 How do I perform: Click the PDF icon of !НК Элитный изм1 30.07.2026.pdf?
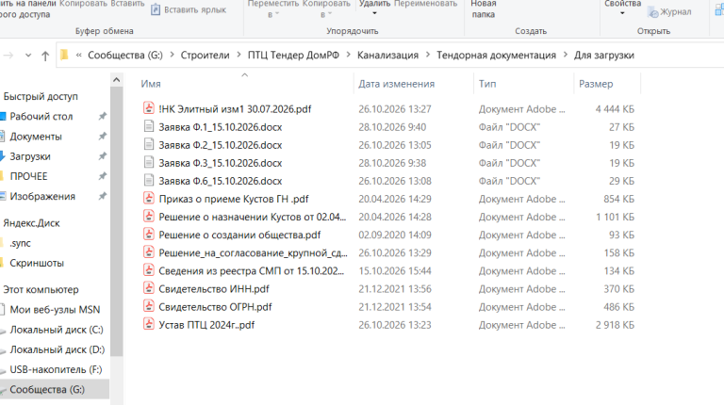[x=149, y=108]
